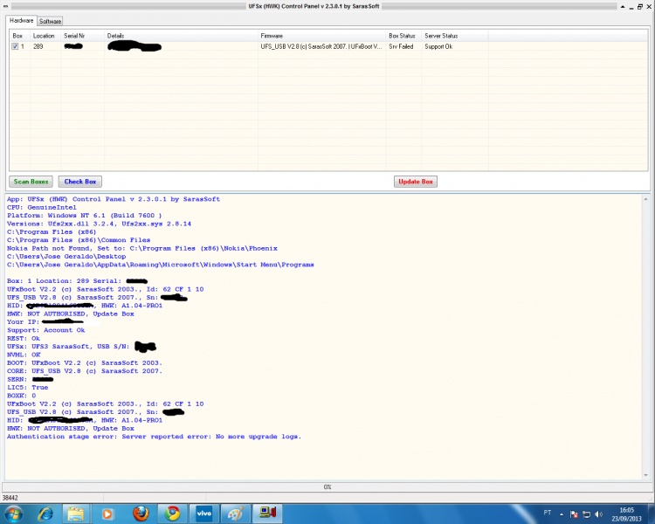Screen dimensions: 655x524
Task: Click the 'LIC5: True' log line
Action: (x=28, y=388)
